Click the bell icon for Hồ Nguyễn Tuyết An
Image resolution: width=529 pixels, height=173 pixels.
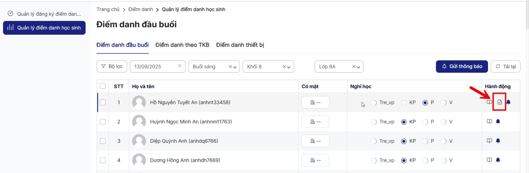tap(509, 102)
